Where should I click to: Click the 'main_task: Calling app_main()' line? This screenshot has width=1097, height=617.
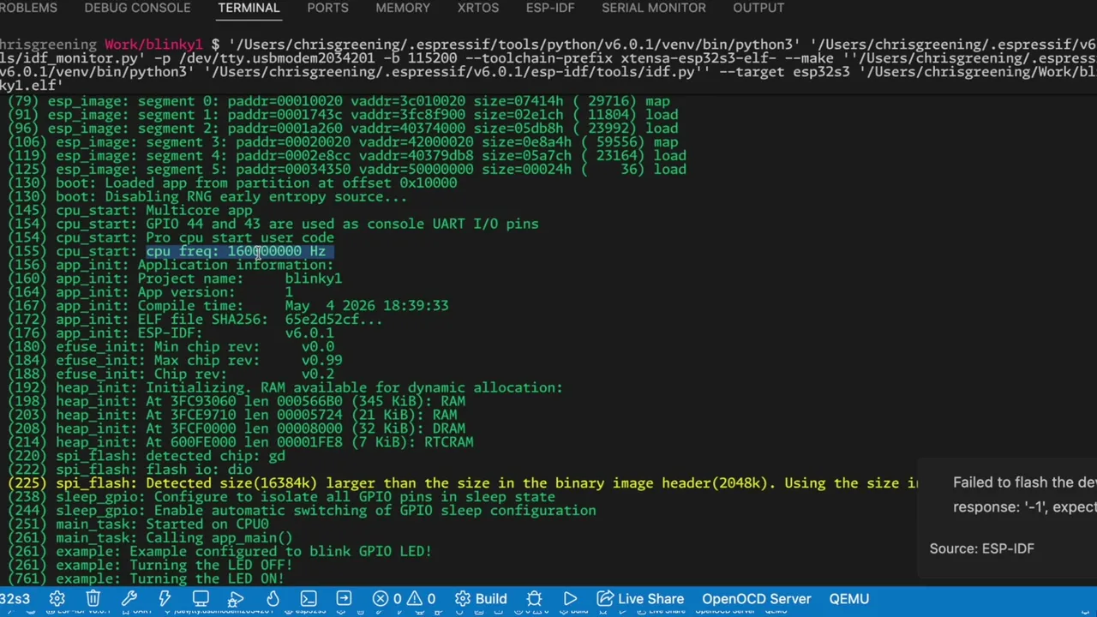click(151, 538)
